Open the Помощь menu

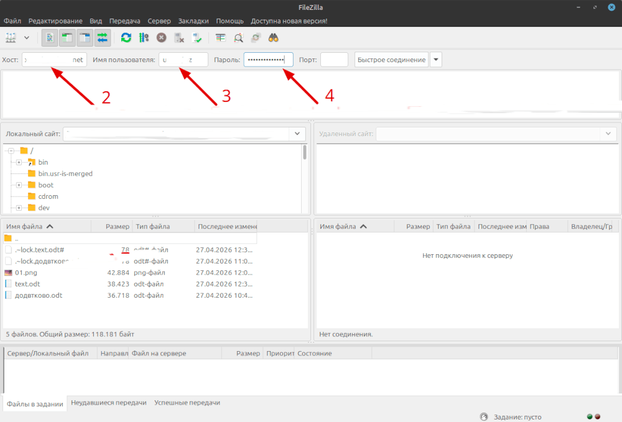(x=230, y=21)
